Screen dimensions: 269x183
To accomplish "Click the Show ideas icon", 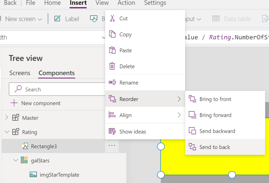I will click(112, 132).
